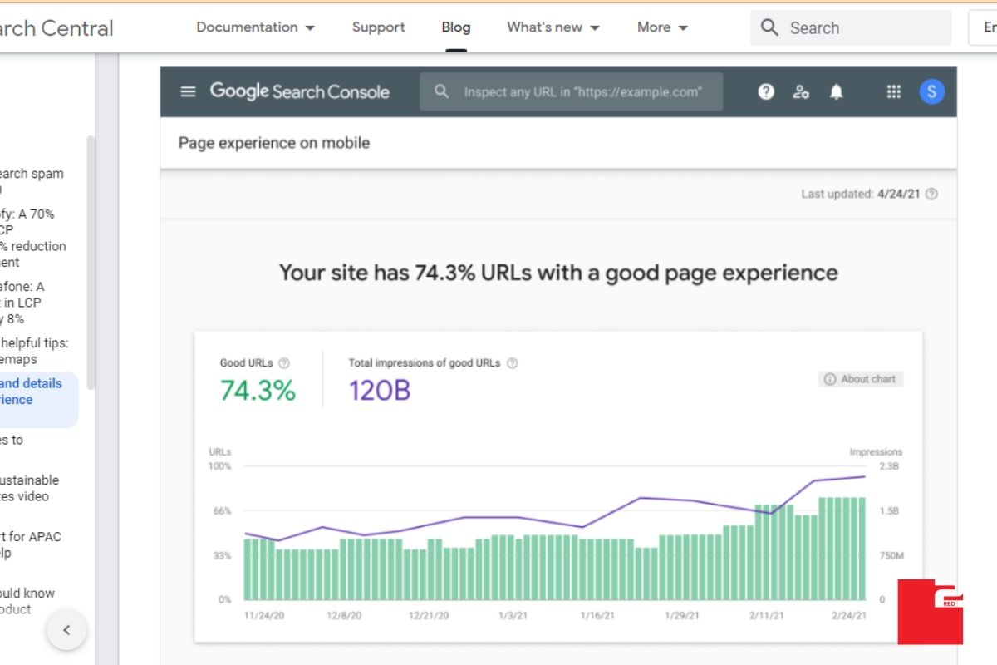The height and width of the screenshot is (665, 997).
Task: Click the magnifier in the URL inspect bar
Action: (442, 91)
